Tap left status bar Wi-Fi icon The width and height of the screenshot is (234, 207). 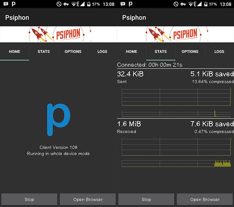click(74, 4)
